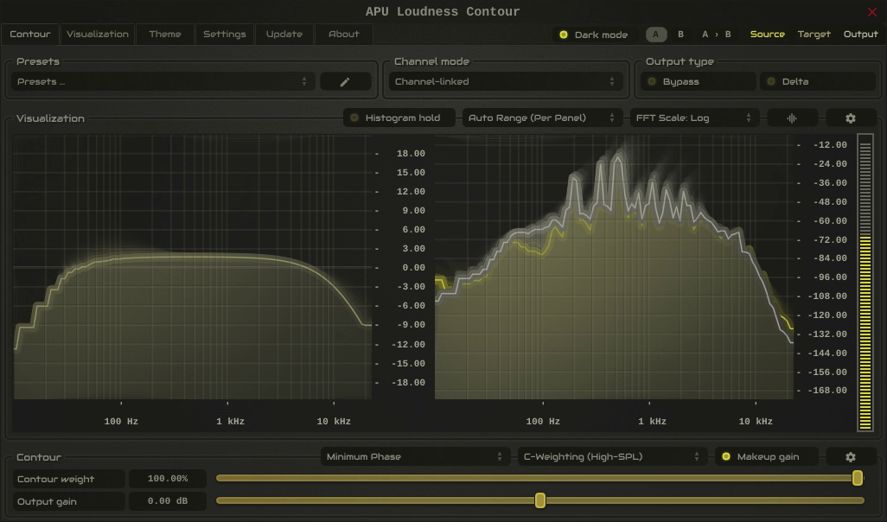Click the pencil edit preset icon
This screenshot has height=522, width=887.
[345, 81]
